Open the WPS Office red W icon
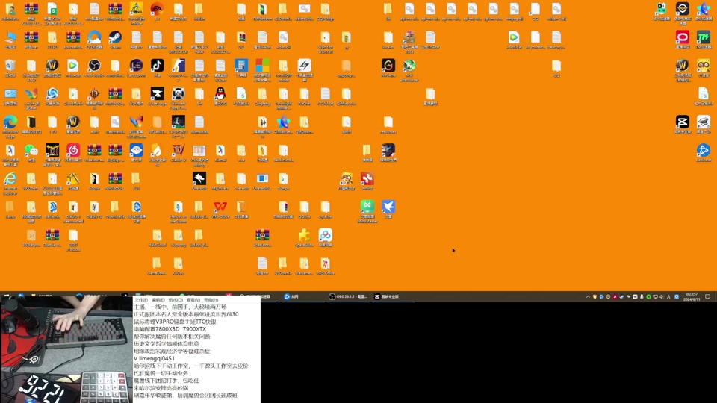 point(220,207)
